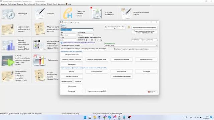Click the Прізвище surname input field
This screenshot has width=214, height=120.
[x=77, y=30]
